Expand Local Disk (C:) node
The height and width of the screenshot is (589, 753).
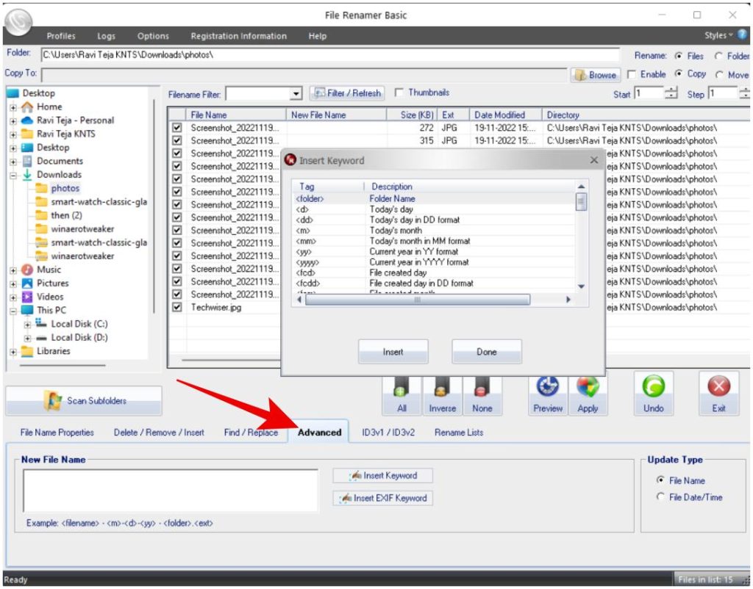tap(27, 325)
